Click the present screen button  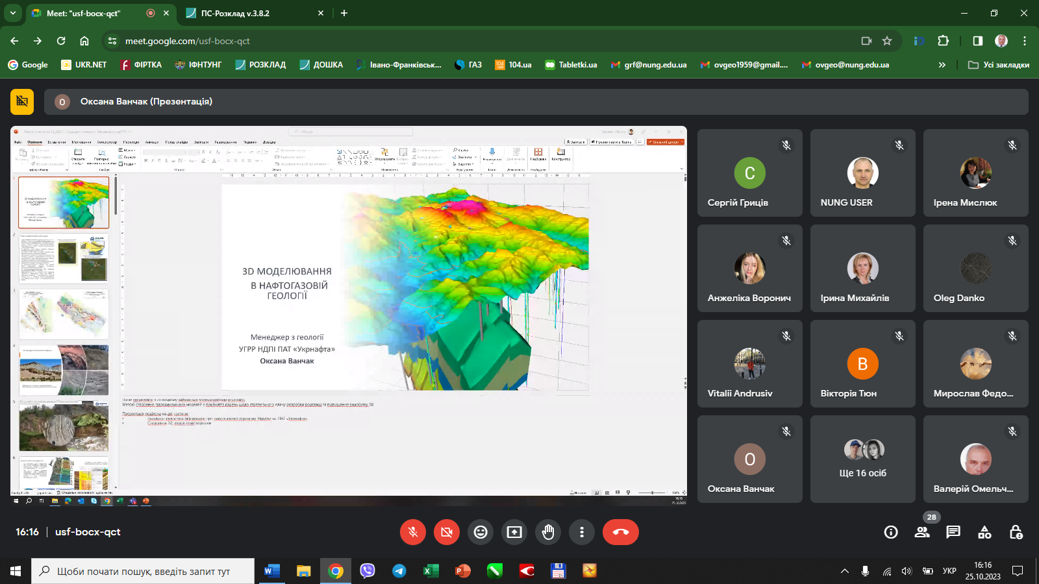pyautogui.click(x=514, y=532)
